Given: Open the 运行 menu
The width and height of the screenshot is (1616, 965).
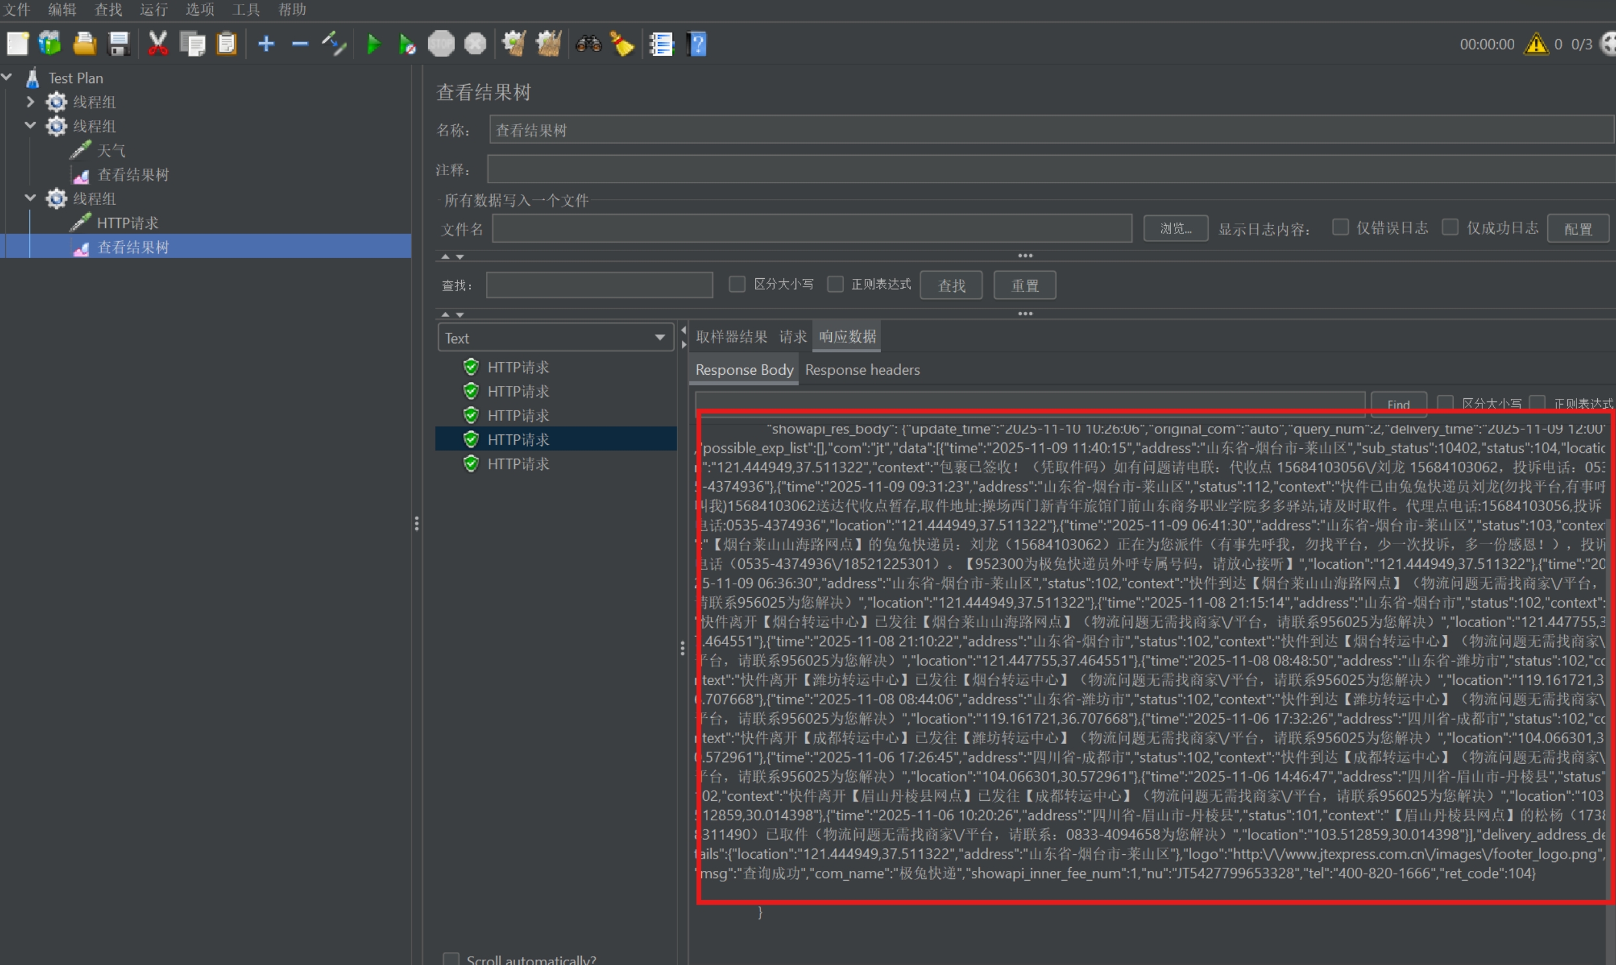Looking at the screenshot, I should (x=154, y=9).
